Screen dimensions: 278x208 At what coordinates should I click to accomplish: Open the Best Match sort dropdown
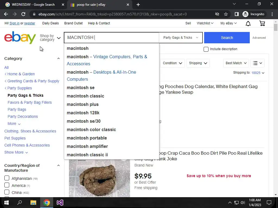[236, 63]
